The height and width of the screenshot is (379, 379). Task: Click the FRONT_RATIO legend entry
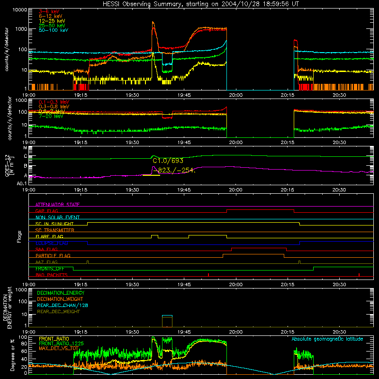click(x=54, y=339)
